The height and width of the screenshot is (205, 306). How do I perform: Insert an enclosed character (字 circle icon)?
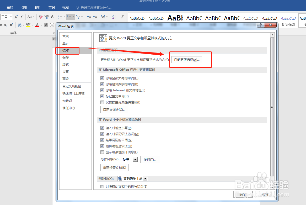(52, 25)
